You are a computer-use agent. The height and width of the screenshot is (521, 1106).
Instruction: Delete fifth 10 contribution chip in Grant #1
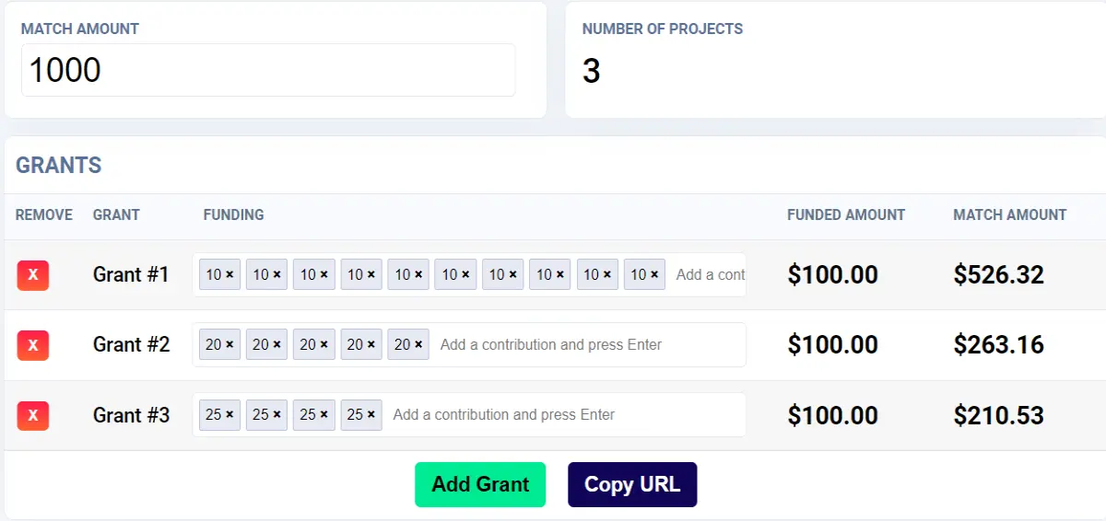tap(418, 274)
